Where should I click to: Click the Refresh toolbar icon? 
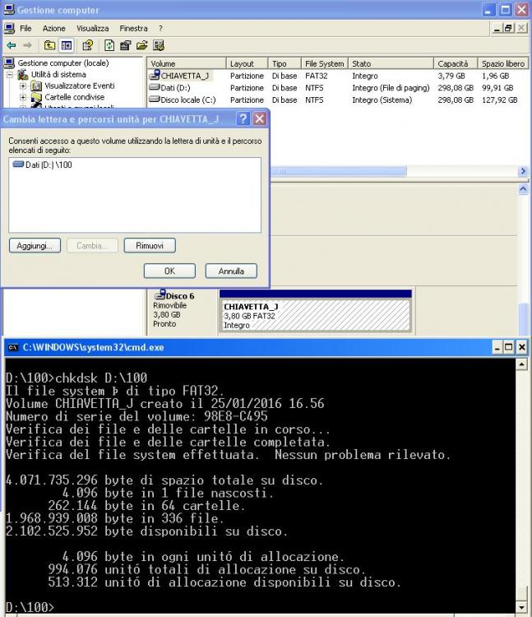[x=109, y=45]
